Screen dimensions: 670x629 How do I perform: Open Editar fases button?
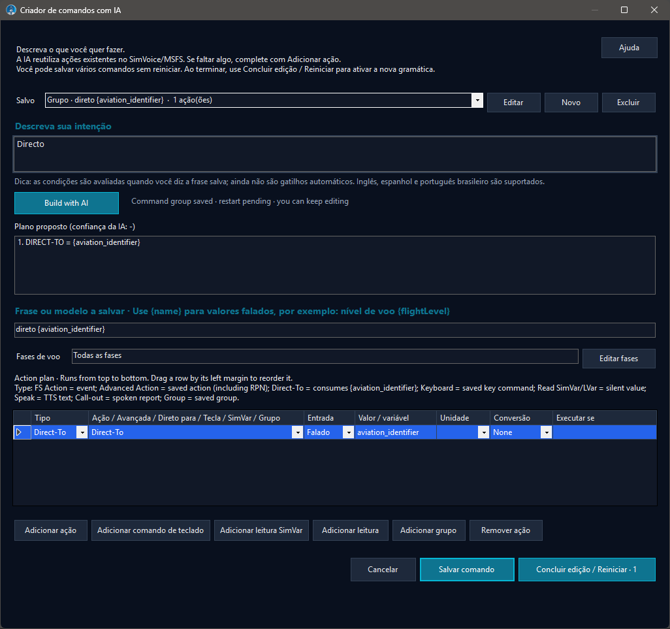click(x=618, y=359)
